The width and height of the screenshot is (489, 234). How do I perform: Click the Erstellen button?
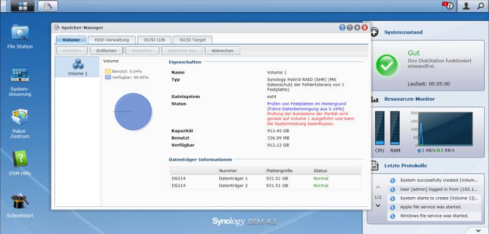click(x=72, y=51)
